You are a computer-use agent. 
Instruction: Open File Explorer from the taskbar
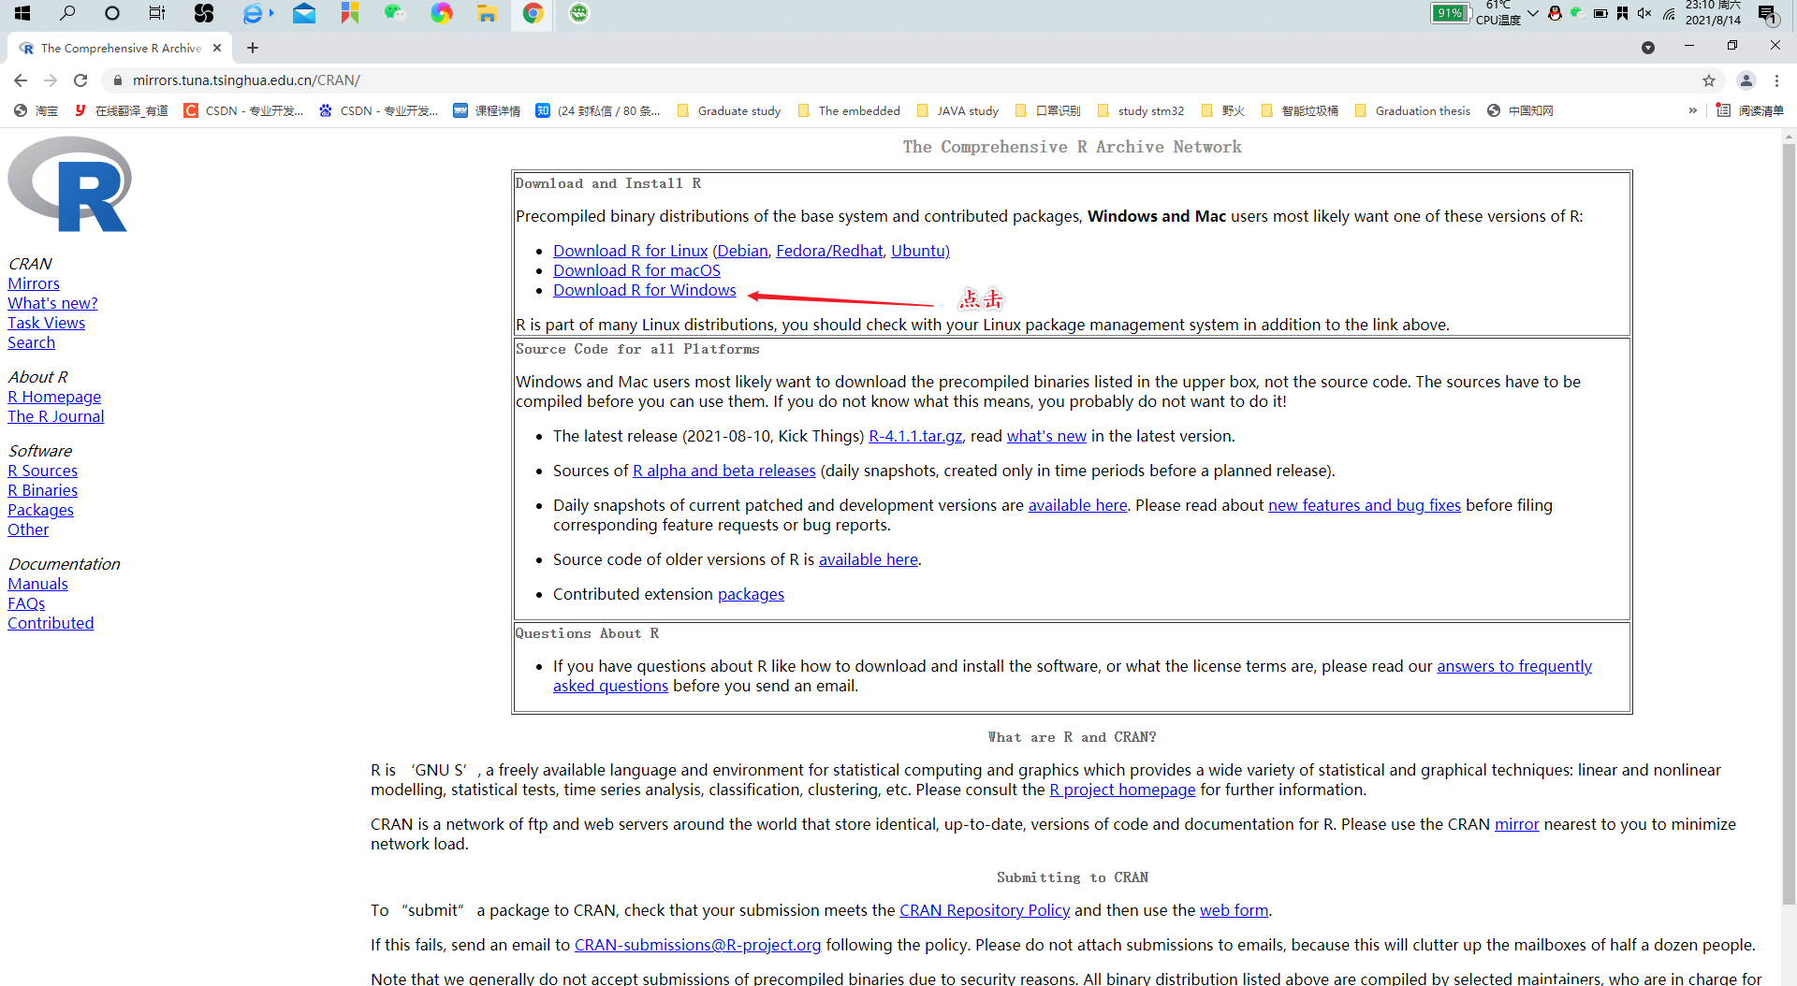click(x=487, y=13)
